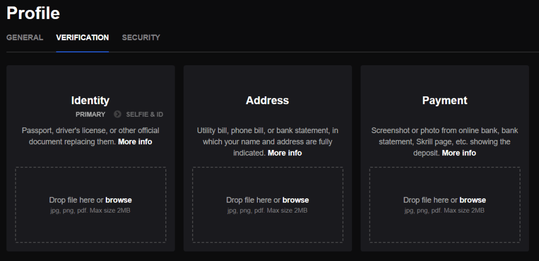Click the Address card heading
The width and height of the screenshot is (539, 261).
[267, 101]
